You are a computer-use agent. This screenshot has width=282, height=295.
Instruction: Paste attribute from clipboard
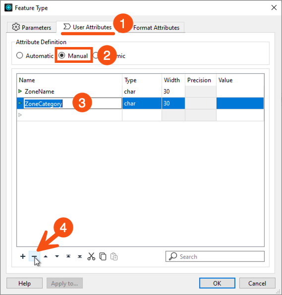click(114, 256)
